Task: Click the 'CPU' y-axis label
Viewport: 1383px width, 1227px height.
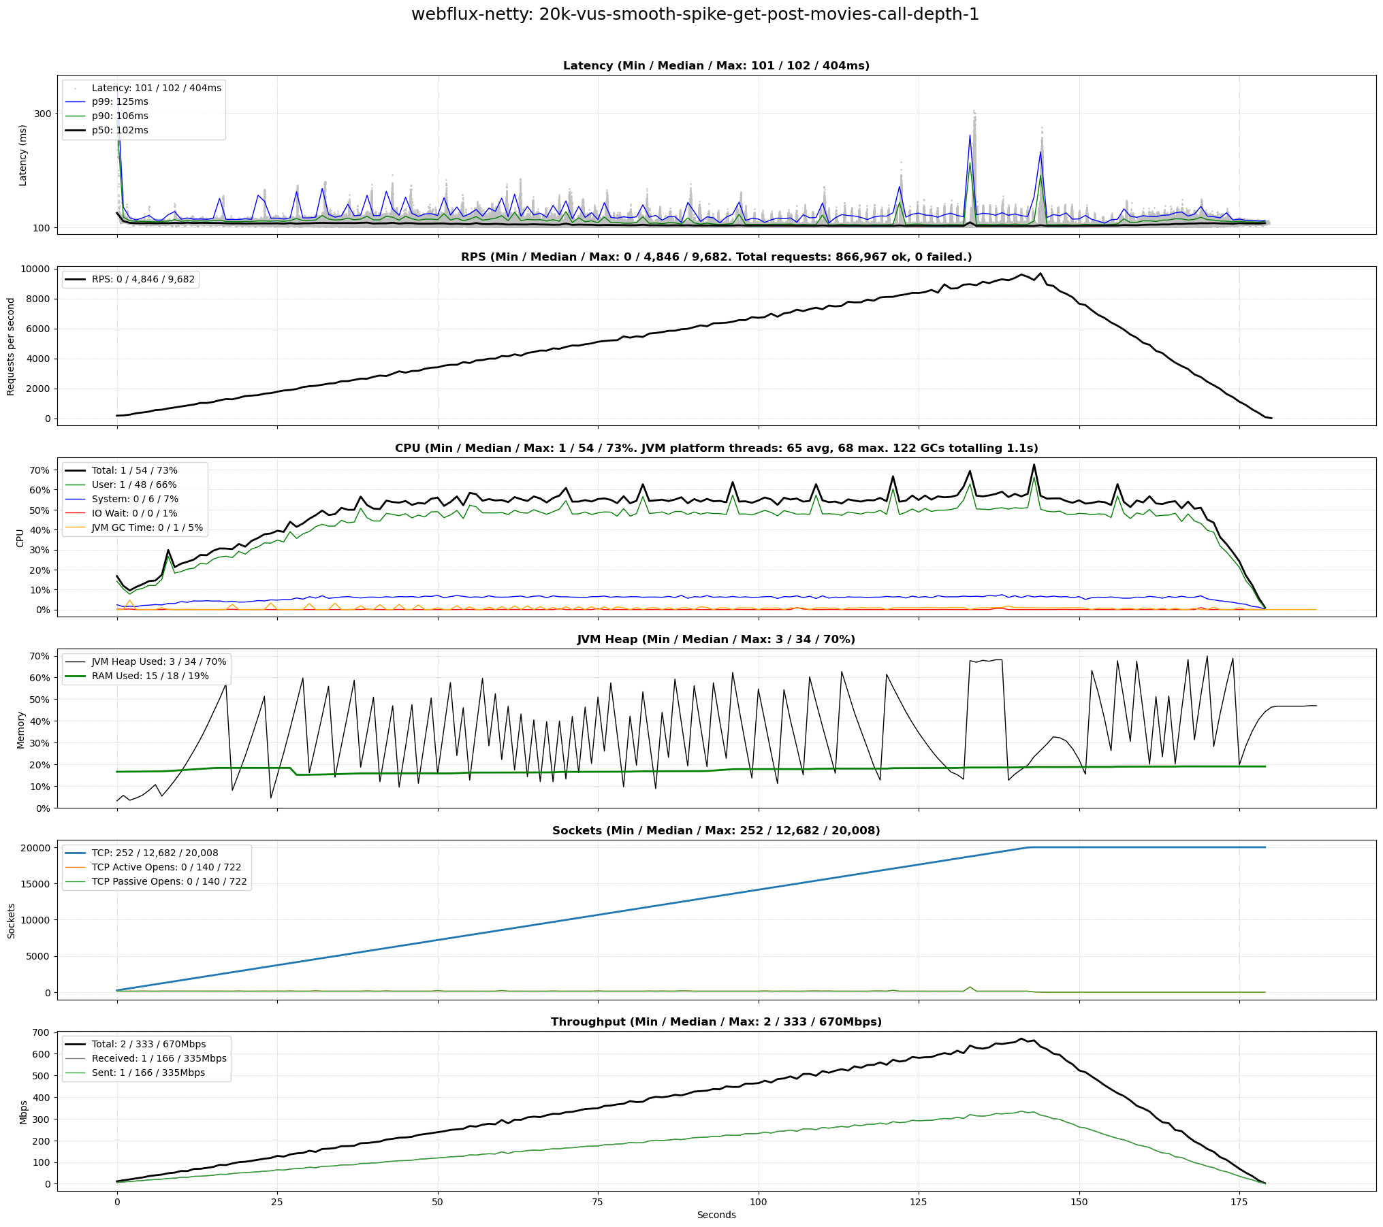Action: click(20, 538)
